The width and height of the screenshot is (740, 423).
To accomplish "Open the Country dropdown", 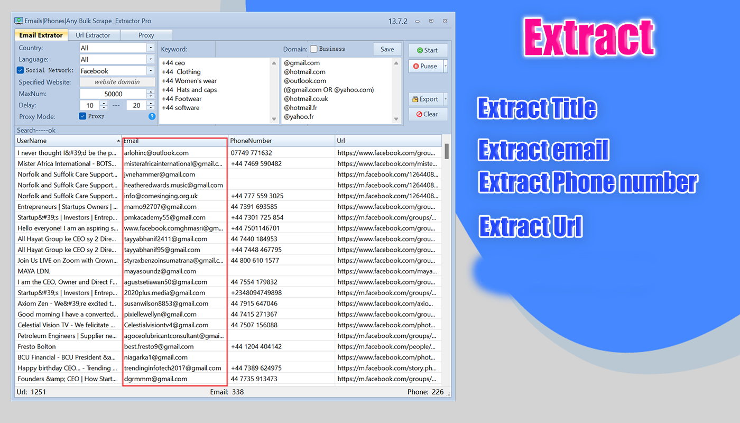I will click(x=151, y=48).
